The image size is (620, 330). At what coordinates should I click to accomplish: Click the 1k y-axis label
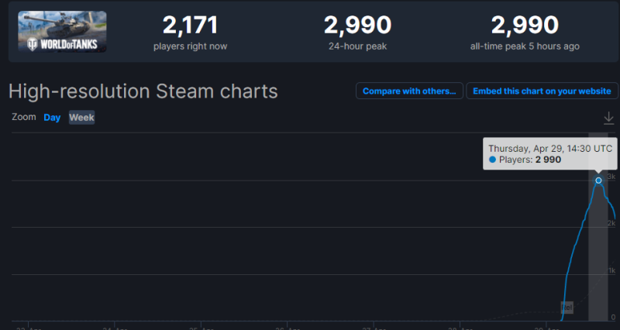click(x=611, y=270)
